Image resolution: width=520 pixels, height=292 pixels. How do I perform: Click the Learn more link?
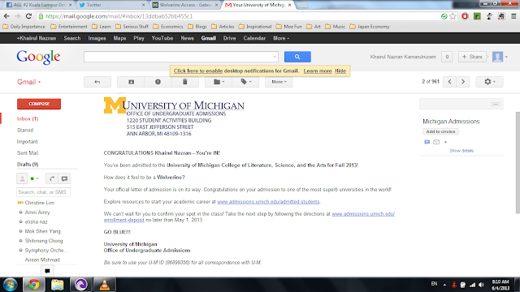click(318, 71)
